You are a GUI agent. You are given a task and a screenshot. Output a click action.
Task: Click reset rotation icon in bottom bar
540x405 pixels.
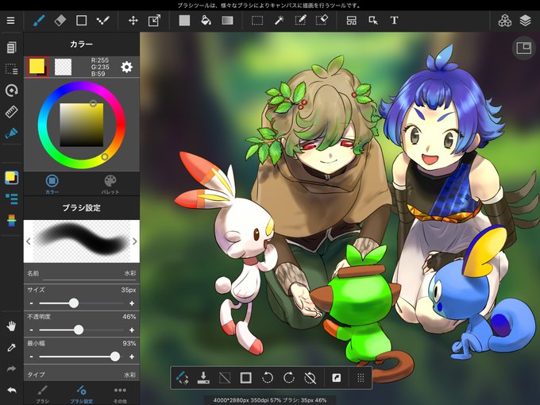[x=310, y=378]
